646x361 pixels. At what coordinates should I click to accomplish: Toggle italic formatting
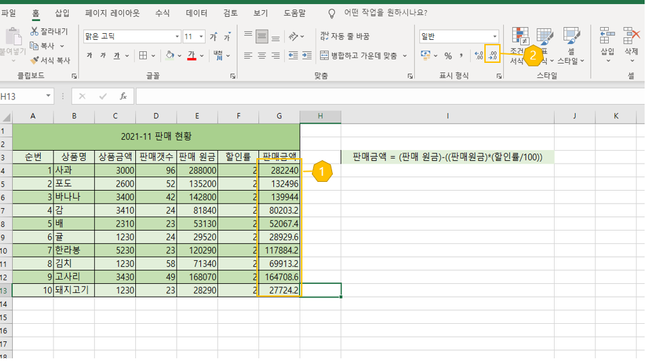tap(103, 55)
